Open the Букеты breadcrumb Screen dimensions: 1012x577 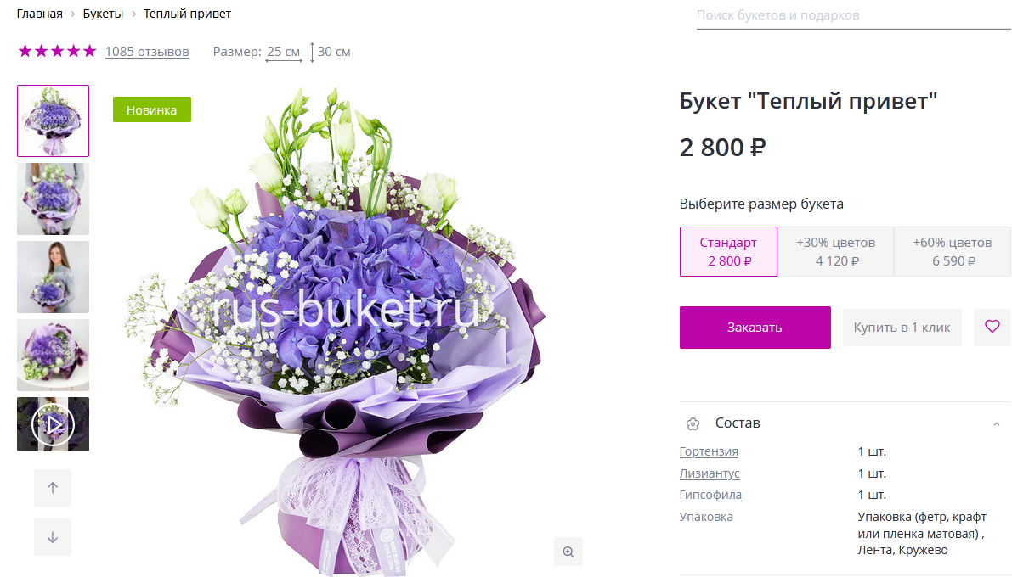click(x=103, y=14)
